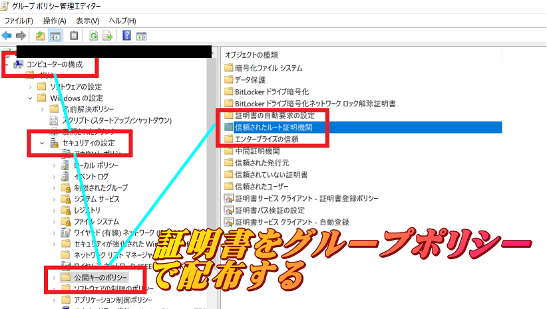
Task: Expand the 制限されたグループ node
Action: point(54,188)
